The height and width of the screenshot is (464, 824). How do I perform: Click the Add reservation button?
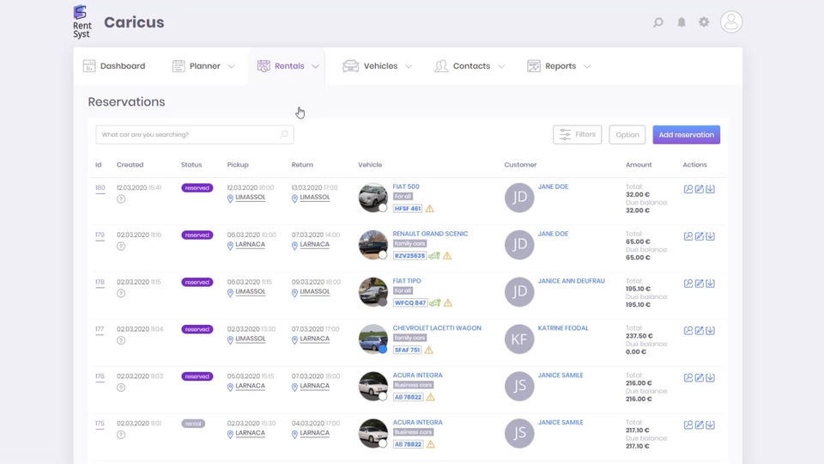tap(687, 135)
